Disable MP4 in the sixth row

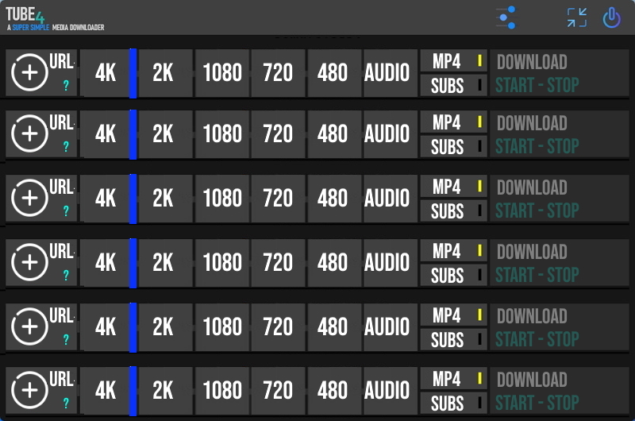(x=453, y=378)
